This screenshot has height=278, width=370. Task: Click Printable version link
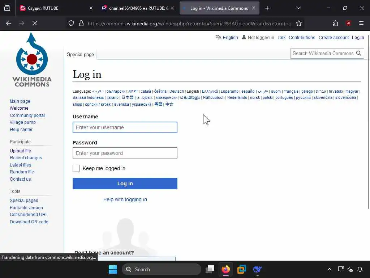tap(26, 207)
